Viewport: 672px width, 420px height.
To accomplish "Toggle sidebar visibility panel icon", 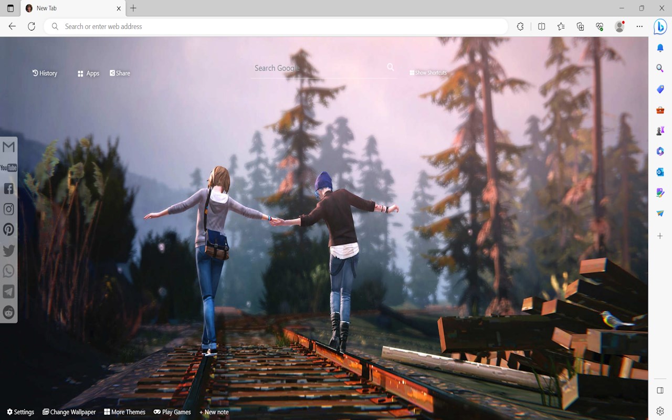I will point(660,390).
